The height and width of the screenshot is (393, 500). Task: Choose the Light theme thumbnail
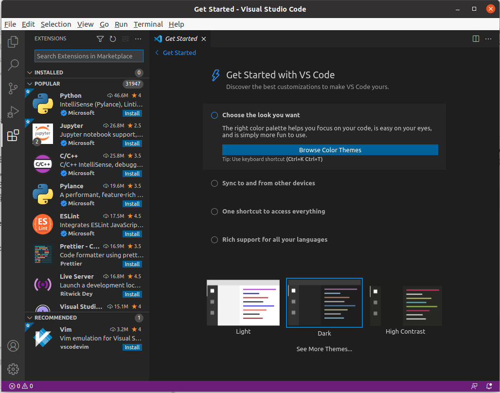point(243,303)
